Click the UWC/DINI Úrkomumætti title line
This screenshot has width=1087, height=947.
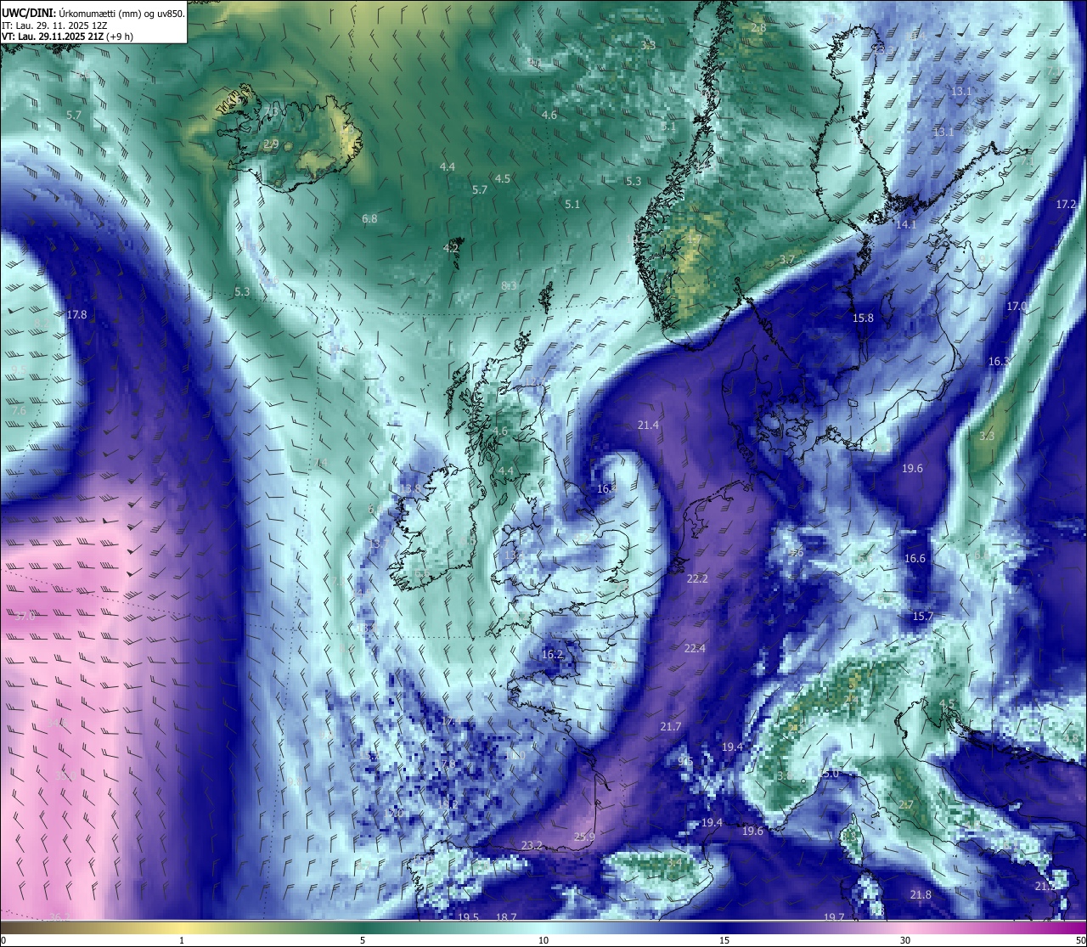[93, 13]
